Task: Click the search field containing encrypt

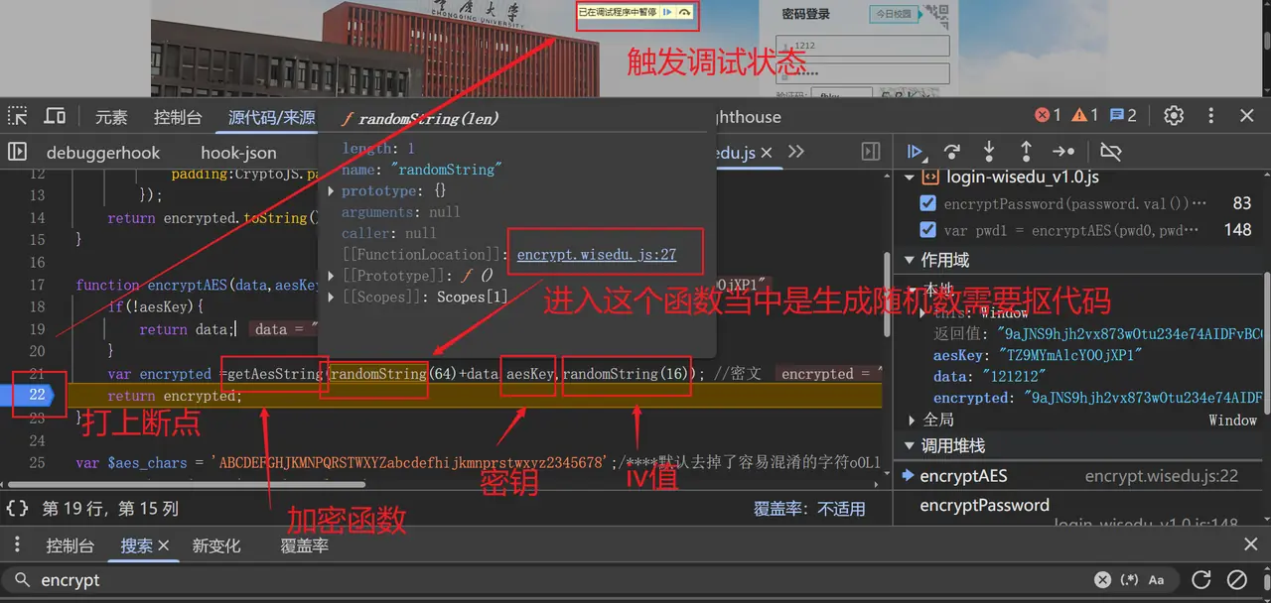Action: coord(496,580)
